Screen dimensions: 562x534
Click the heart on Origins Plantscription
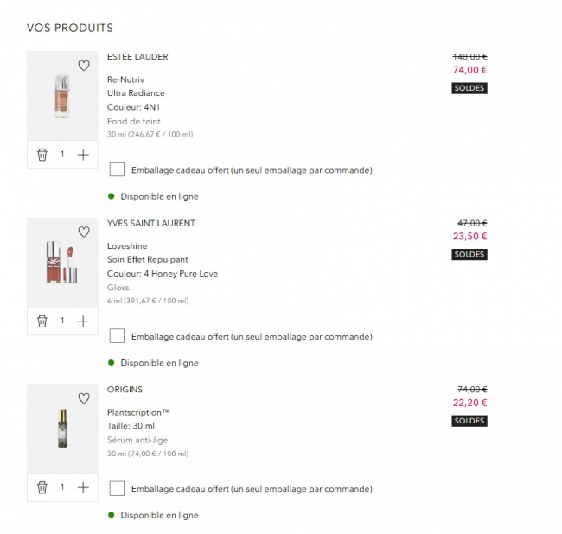[x=84, y=398]
